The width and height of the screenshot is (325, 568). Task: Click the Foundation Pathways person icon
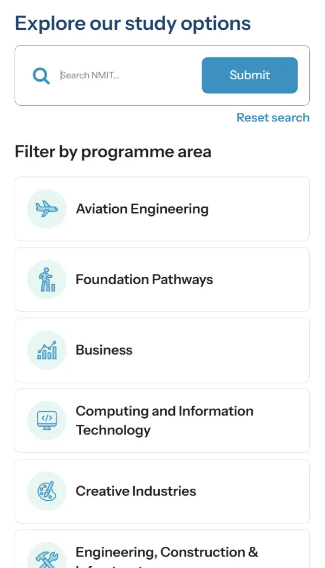click(46, 279)
